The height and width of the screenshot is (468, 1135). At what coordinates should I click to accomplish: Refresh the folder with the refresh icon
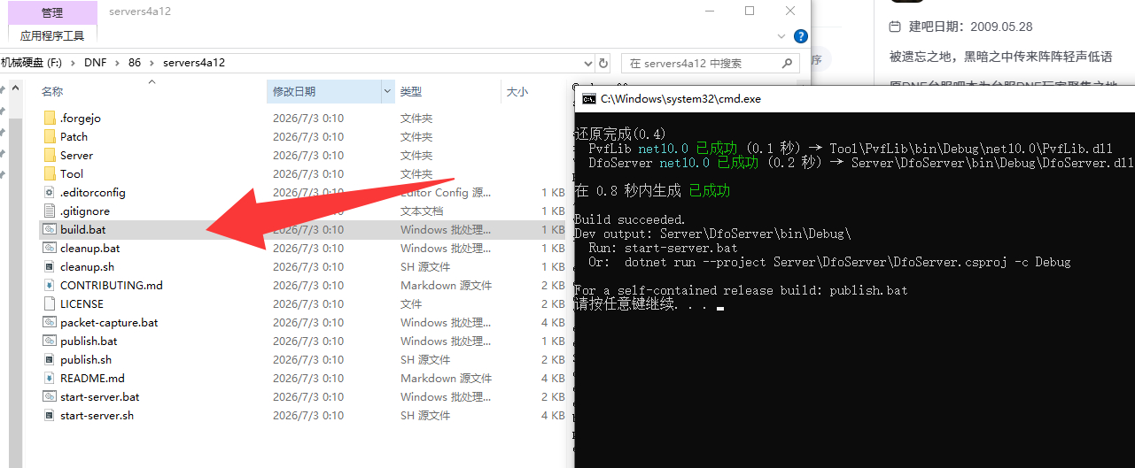pos(604,63)
